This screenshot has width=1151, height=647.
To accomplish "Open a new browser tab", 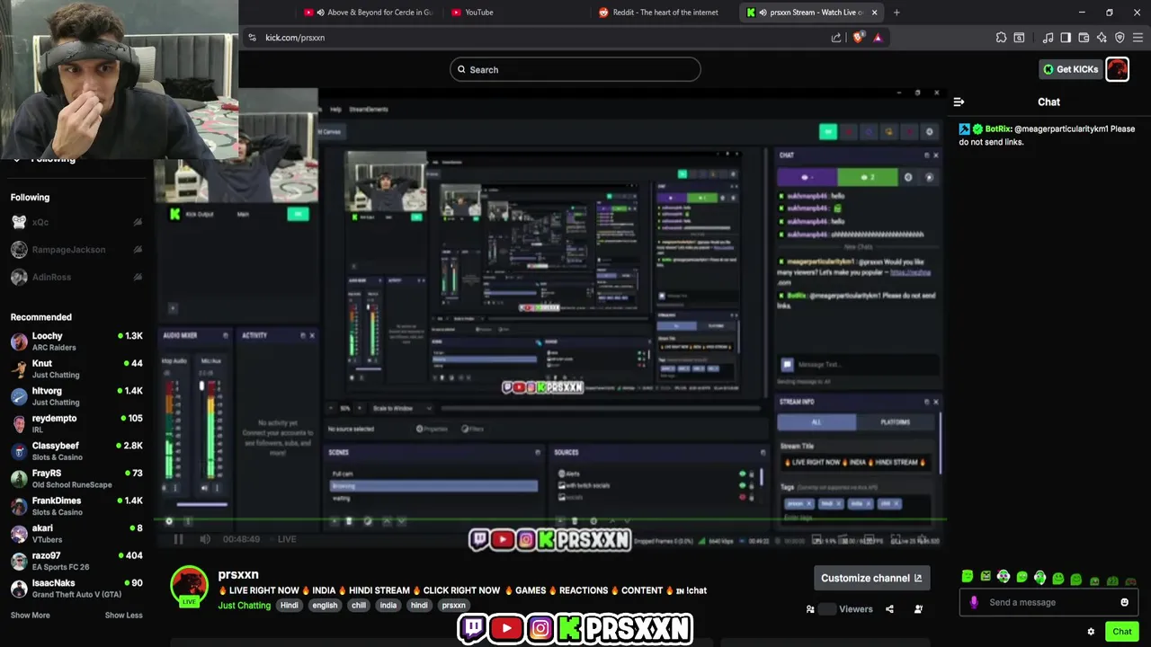I will [x=897, y=12].
